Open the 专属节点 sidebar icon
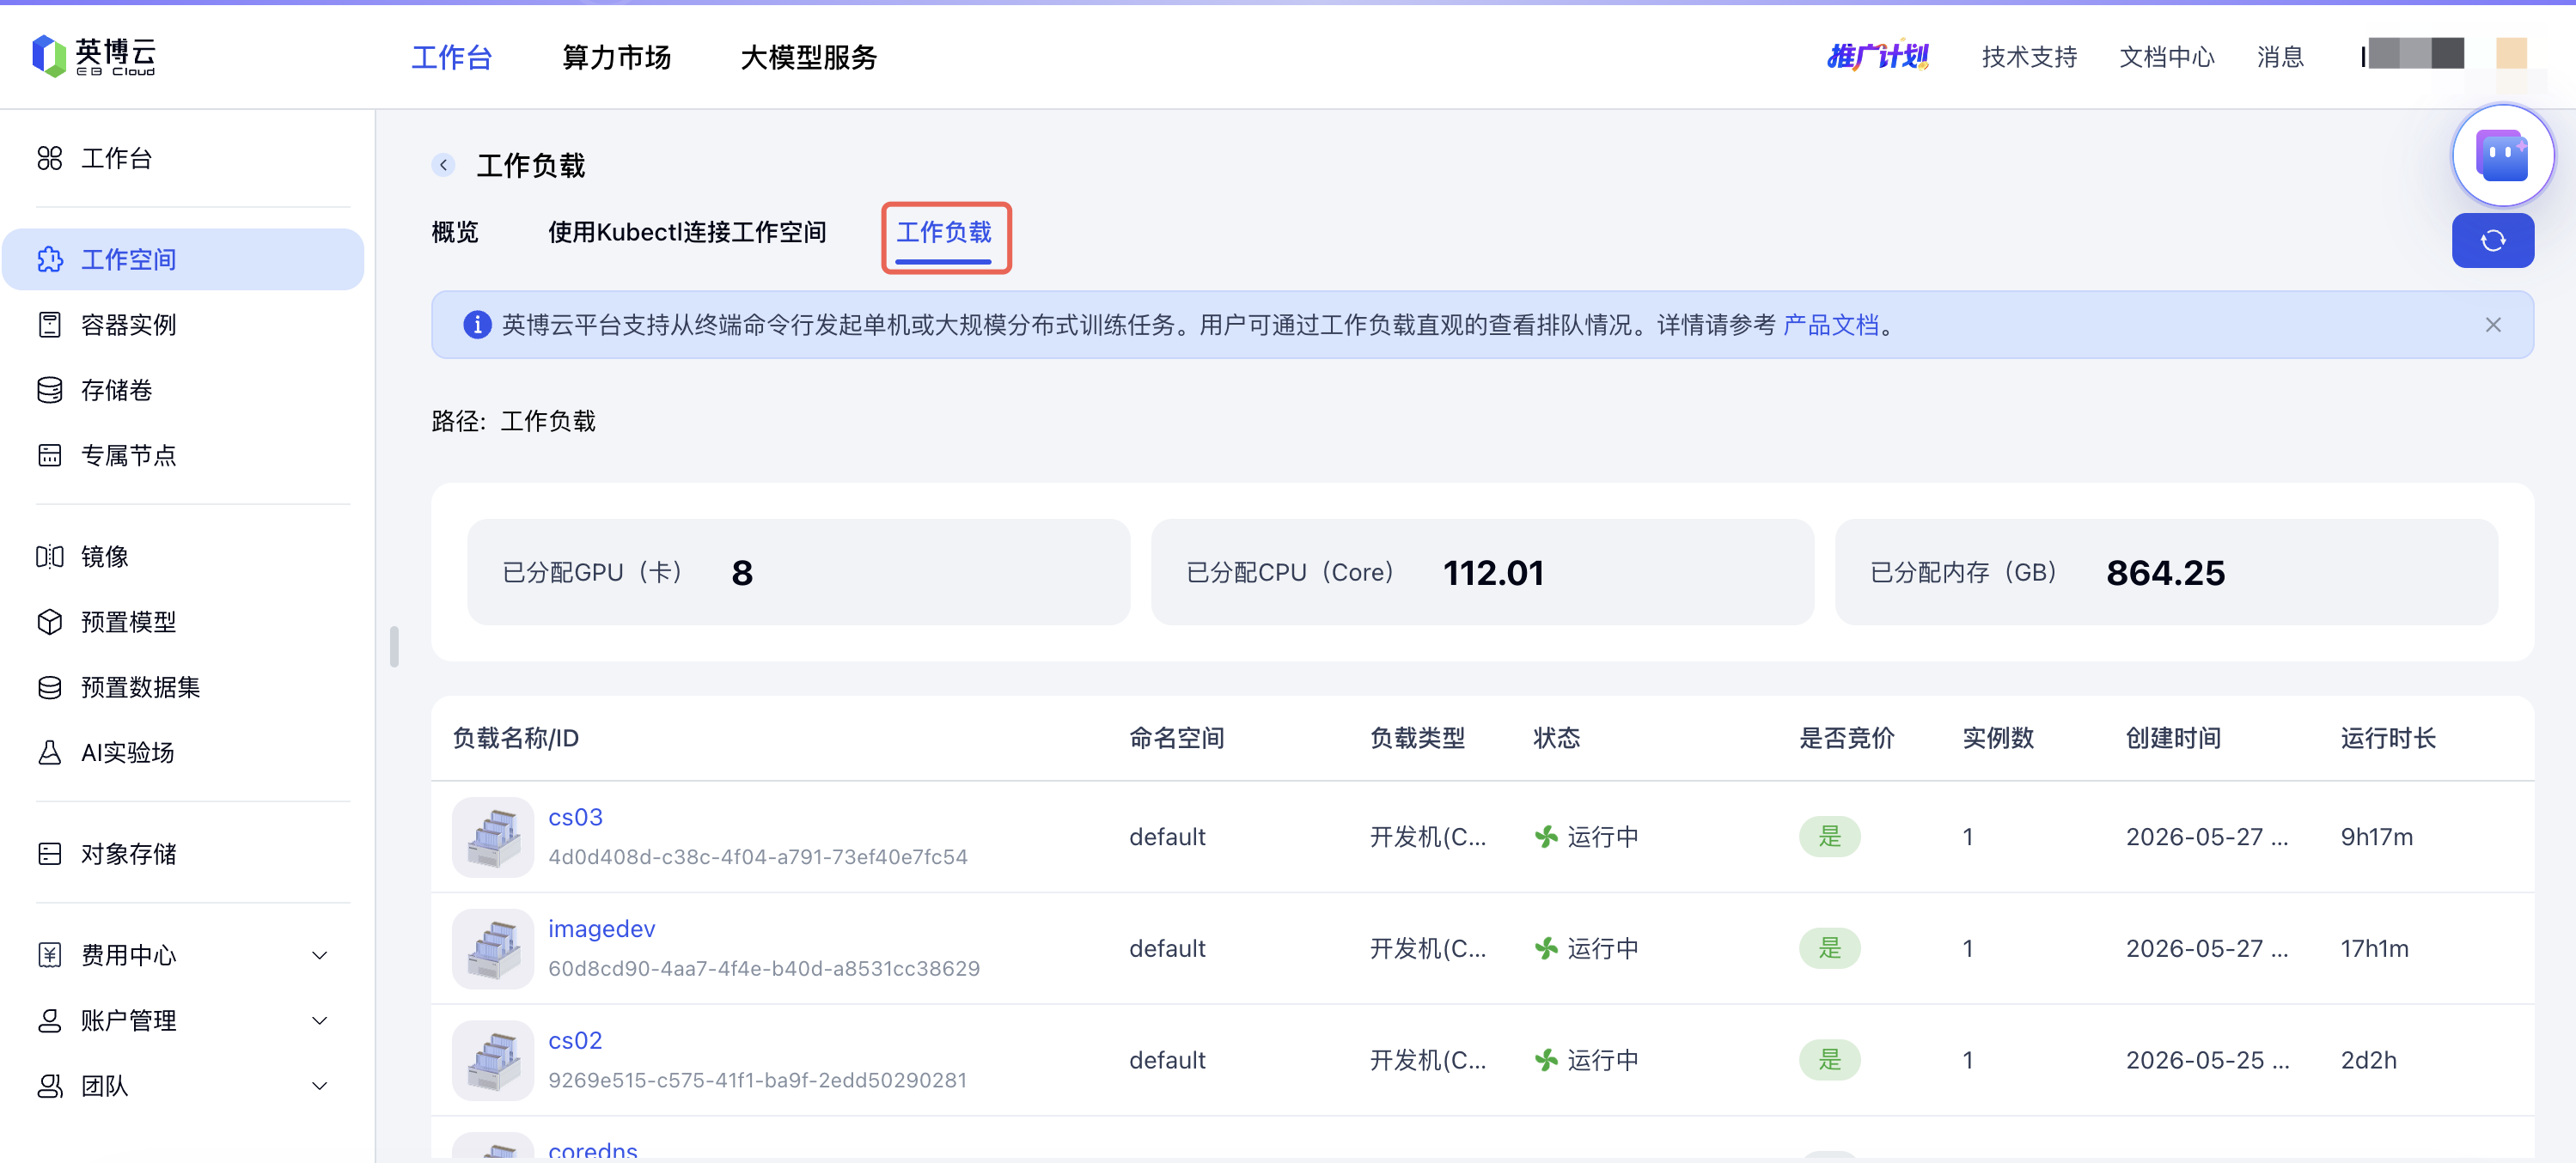2576x1163 pixels. pos(49,456)
